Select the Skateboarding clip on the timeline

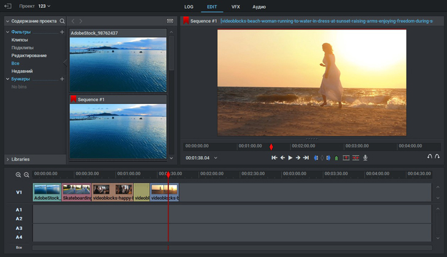(x=77, y=192)
